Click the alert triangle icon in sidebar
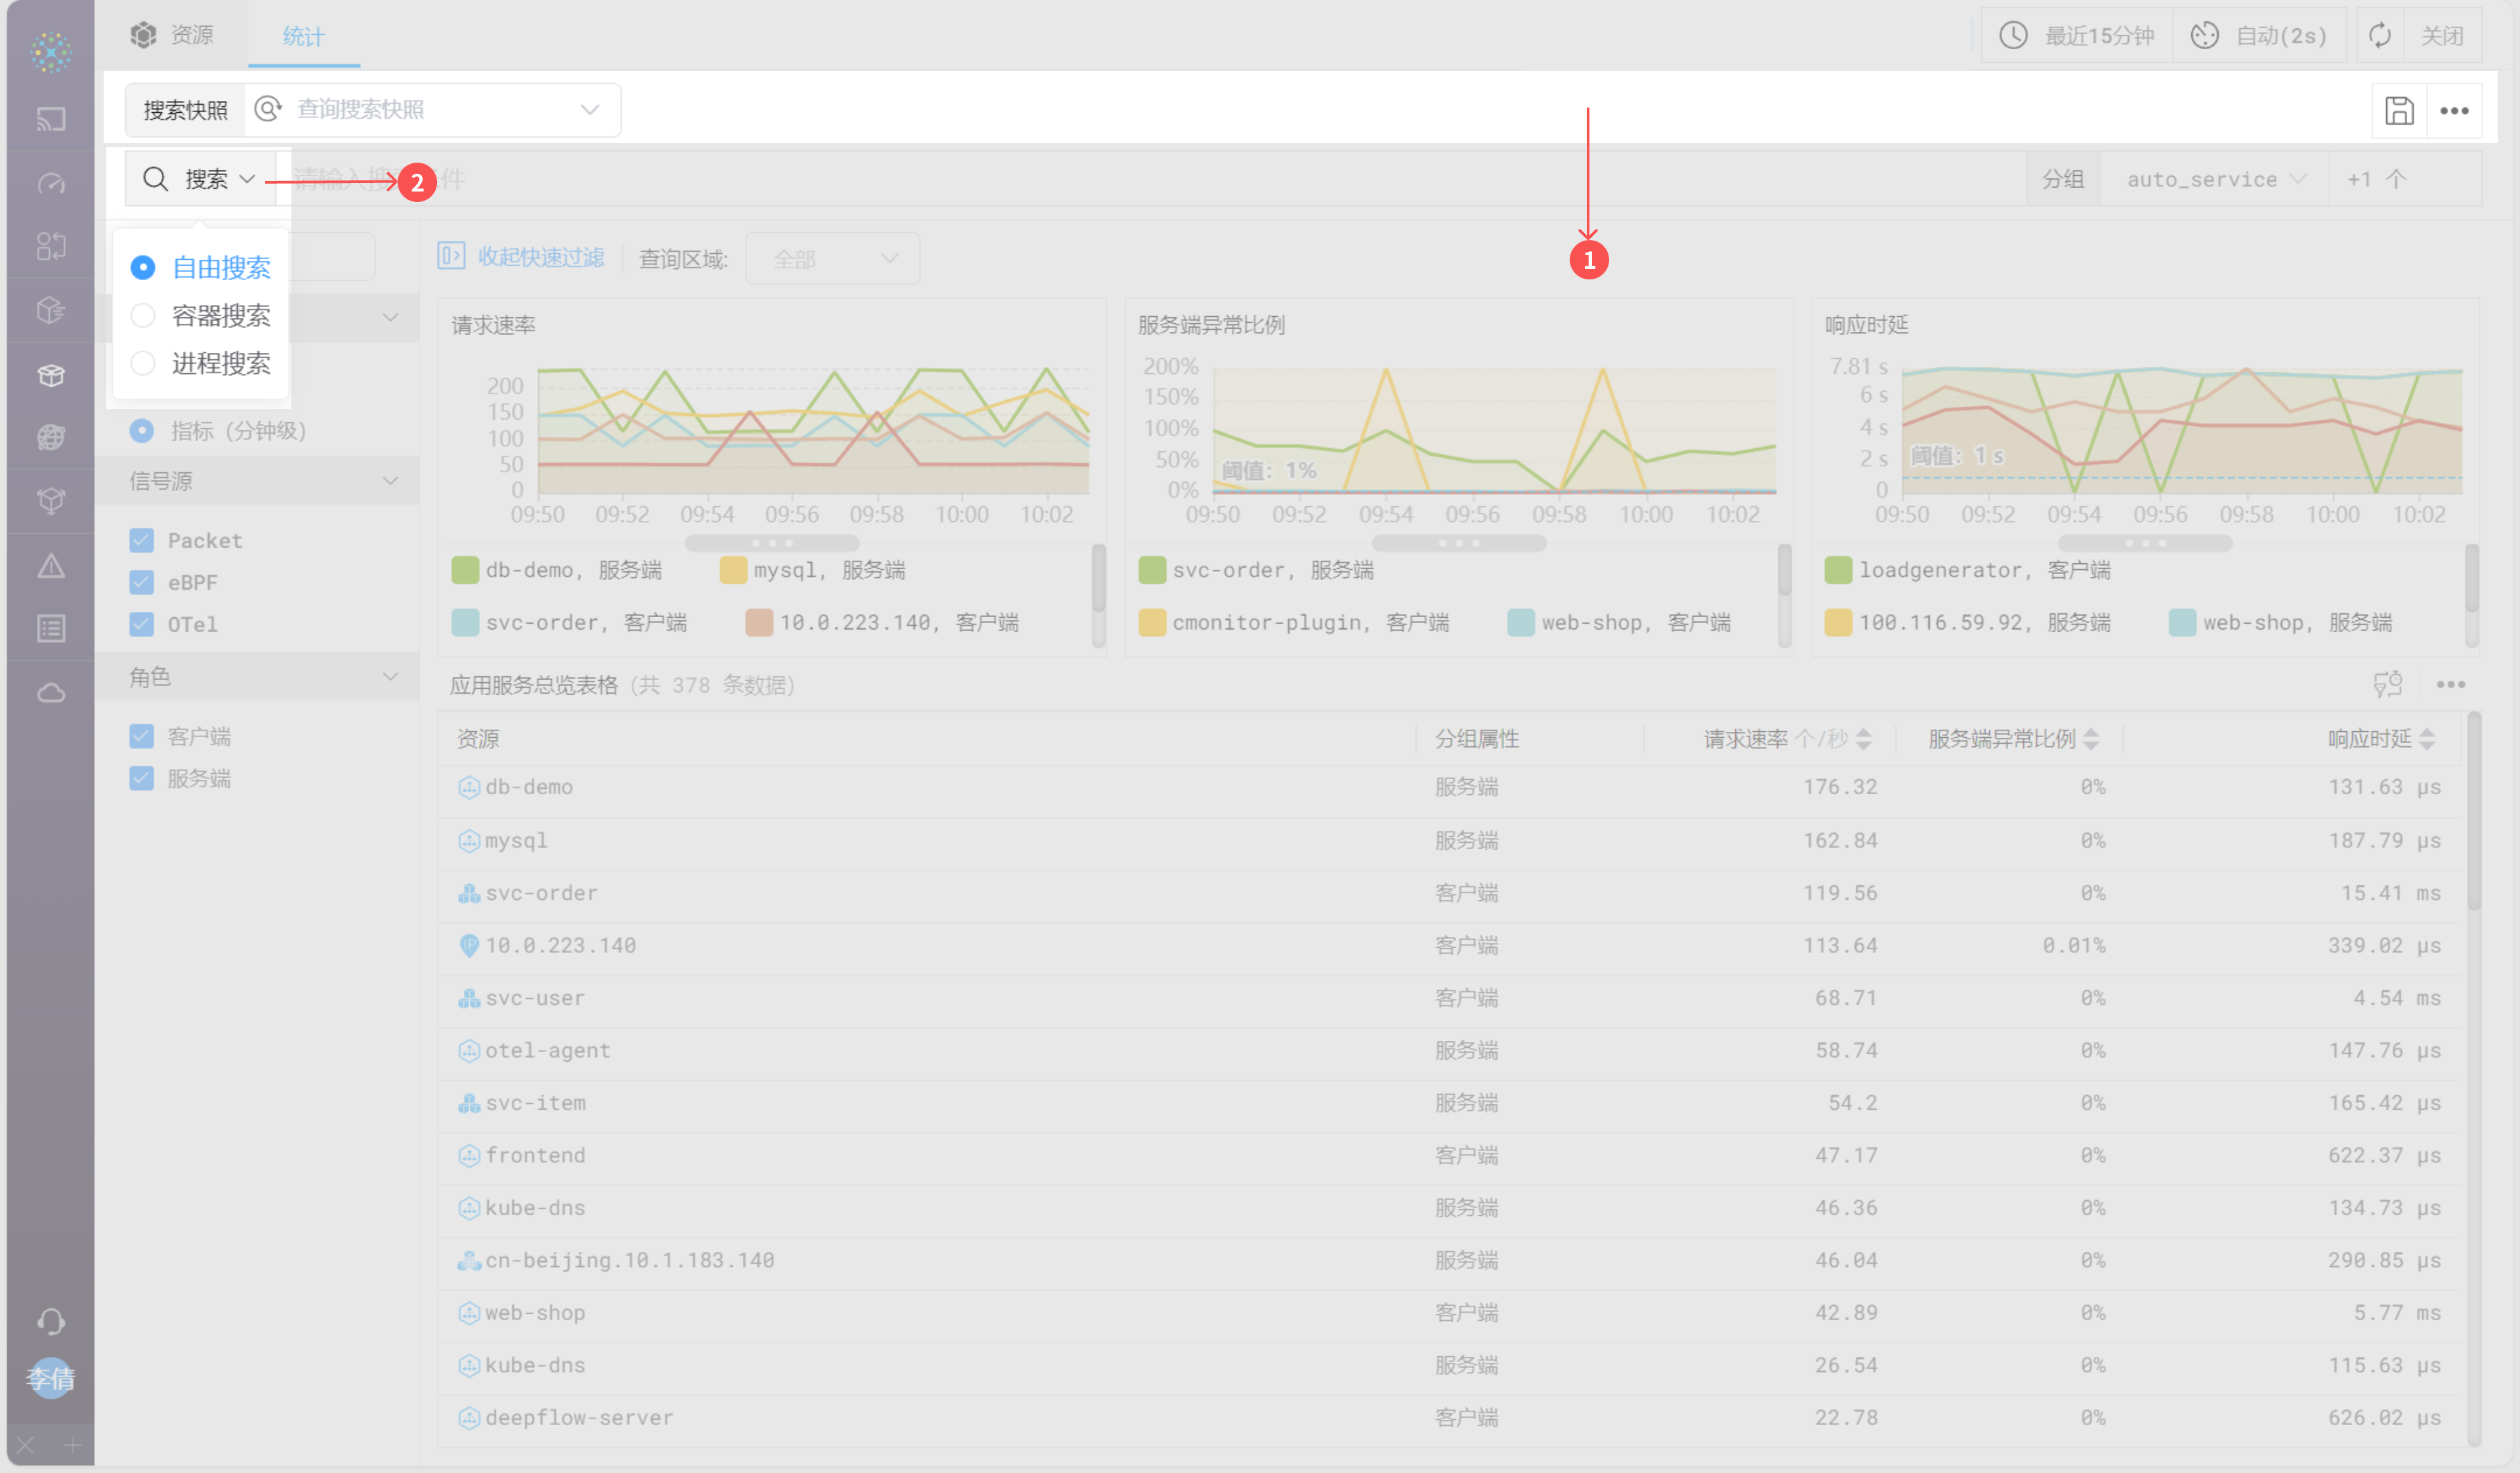The image size is (2520, 1473). tap(51, 567)
